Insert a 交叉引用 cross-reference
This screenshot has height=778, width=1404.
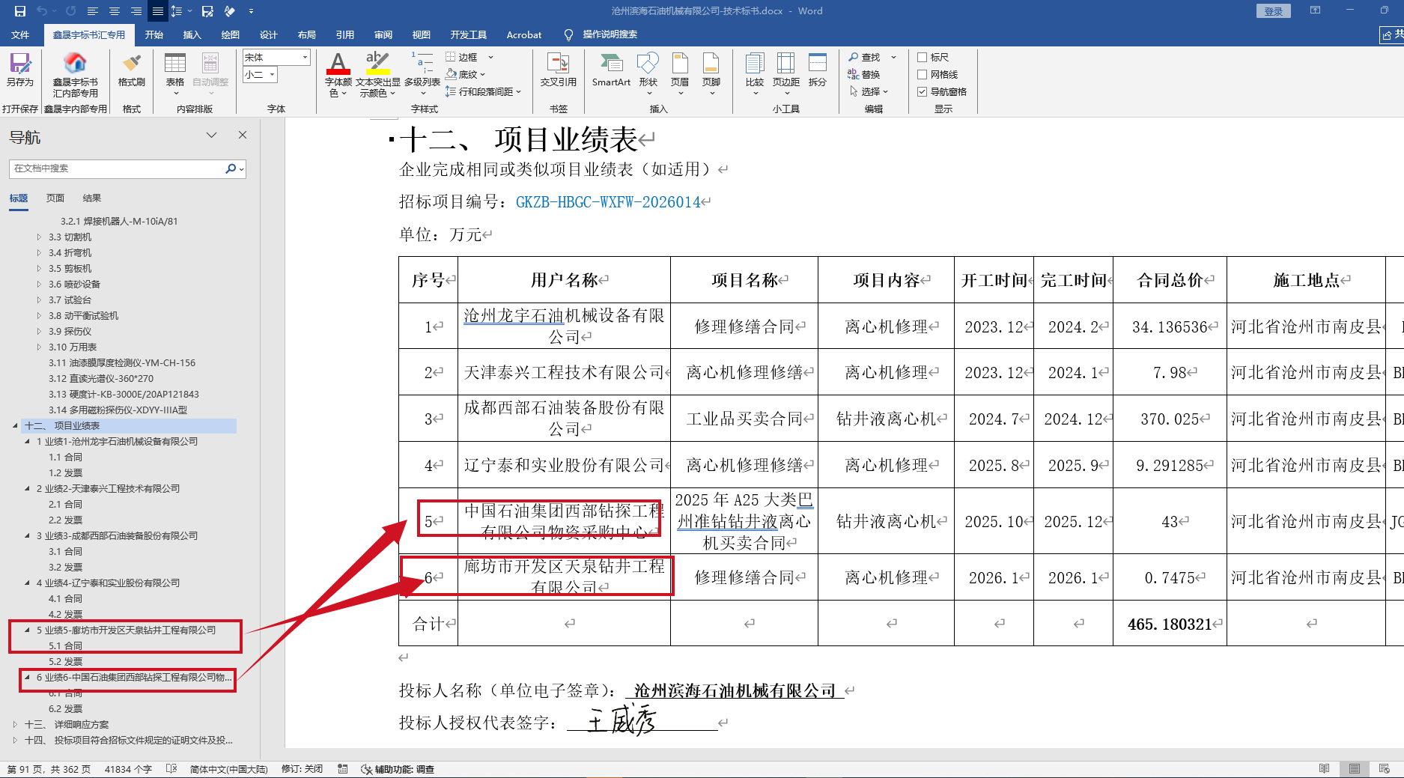click(x=559, y=70)
